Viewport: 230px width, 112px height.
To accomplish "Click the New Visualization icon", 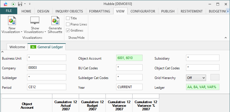I will click(x=12, y=21).
